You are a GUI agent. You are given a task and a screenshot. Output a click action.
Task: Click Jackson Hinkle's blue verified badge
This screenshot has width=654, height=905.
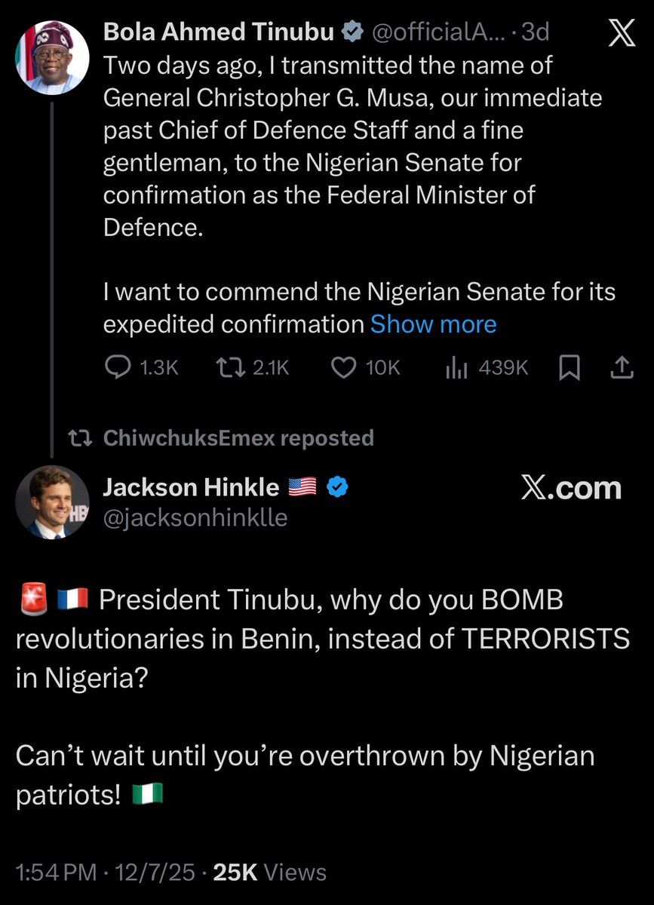[337, 488]
